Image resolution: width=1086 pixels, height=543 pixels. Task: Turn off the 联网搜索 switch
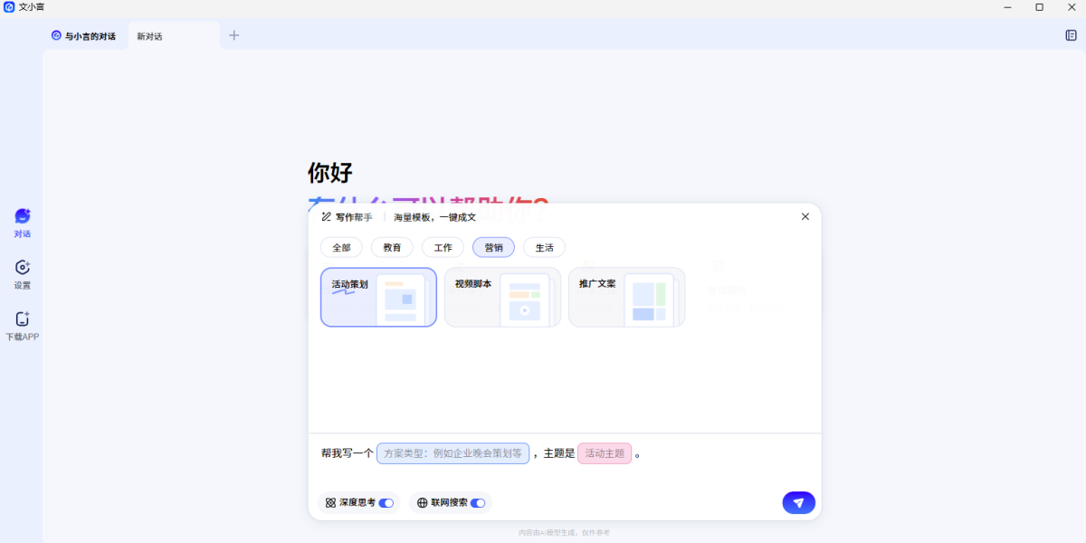click(478, 502)
